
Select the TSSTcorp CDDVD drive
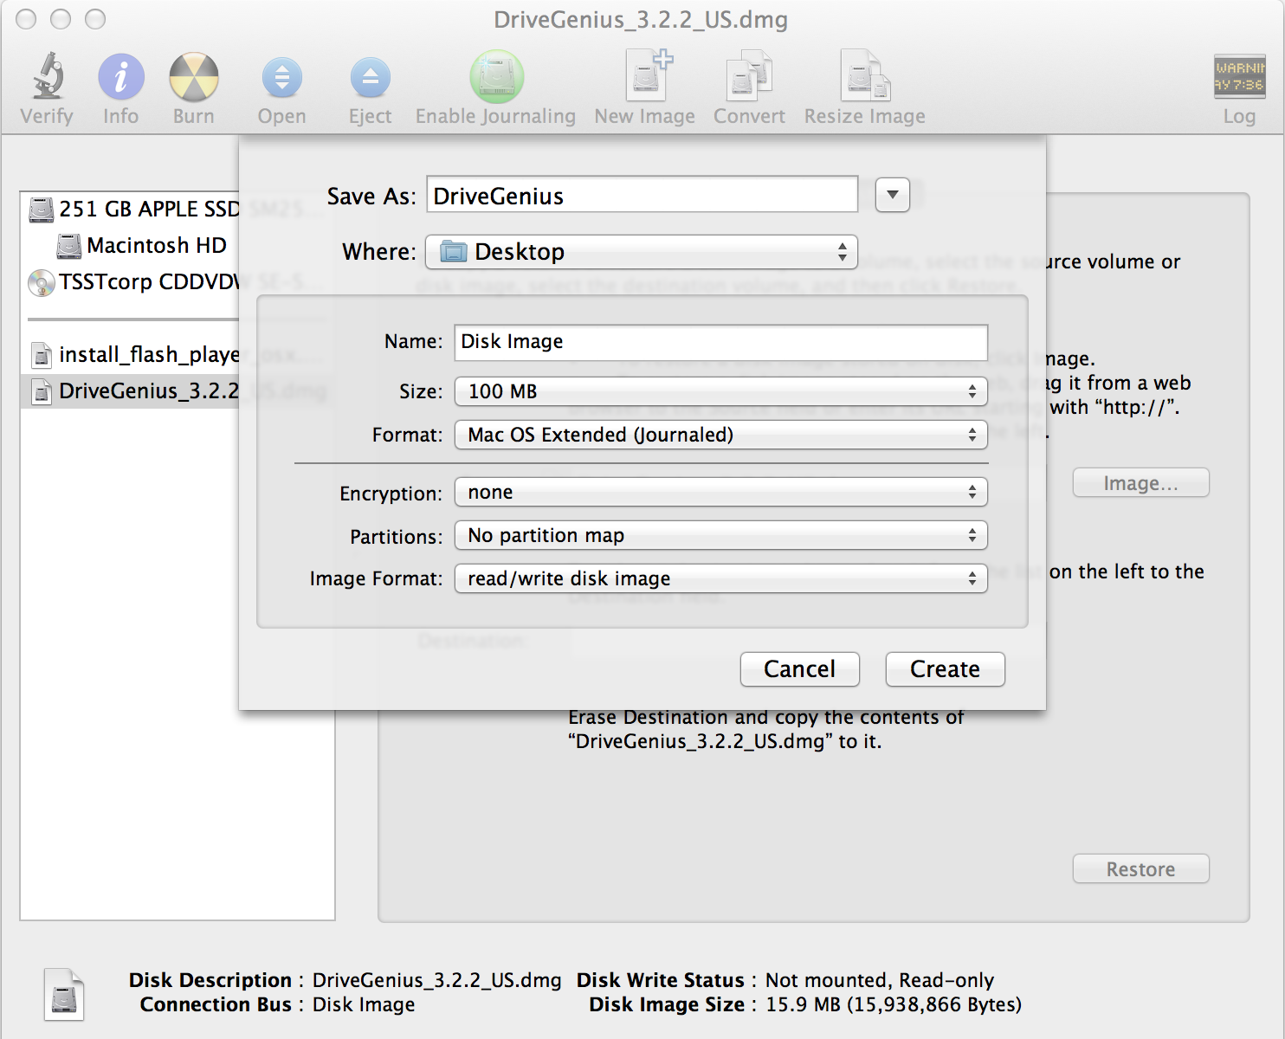[x=133, y=282]
